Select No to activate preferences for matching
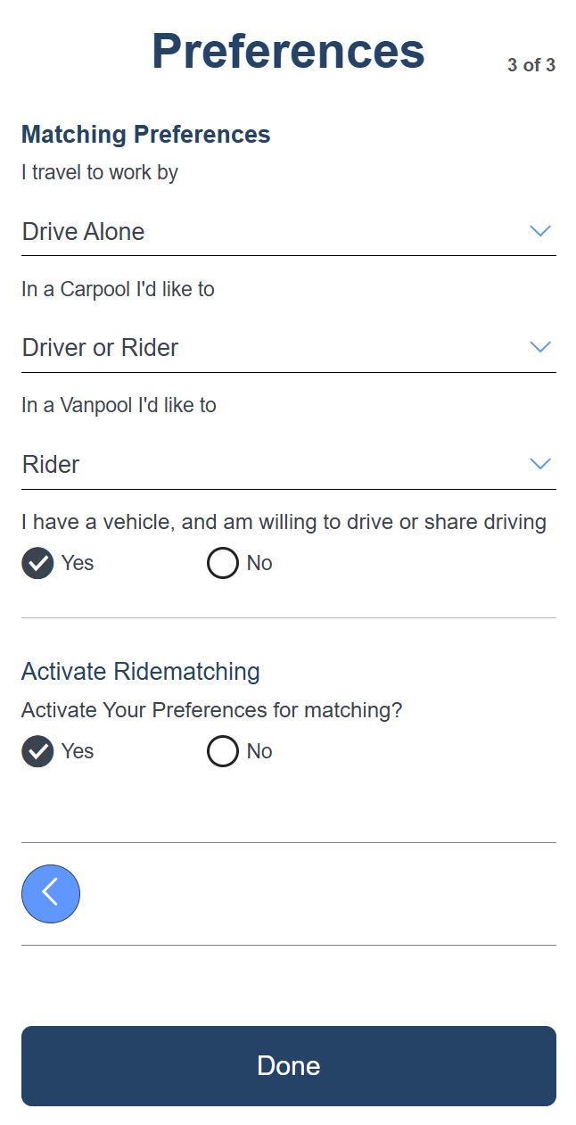The height and width of the screenshot is (1125, 576). pos(222,751)
